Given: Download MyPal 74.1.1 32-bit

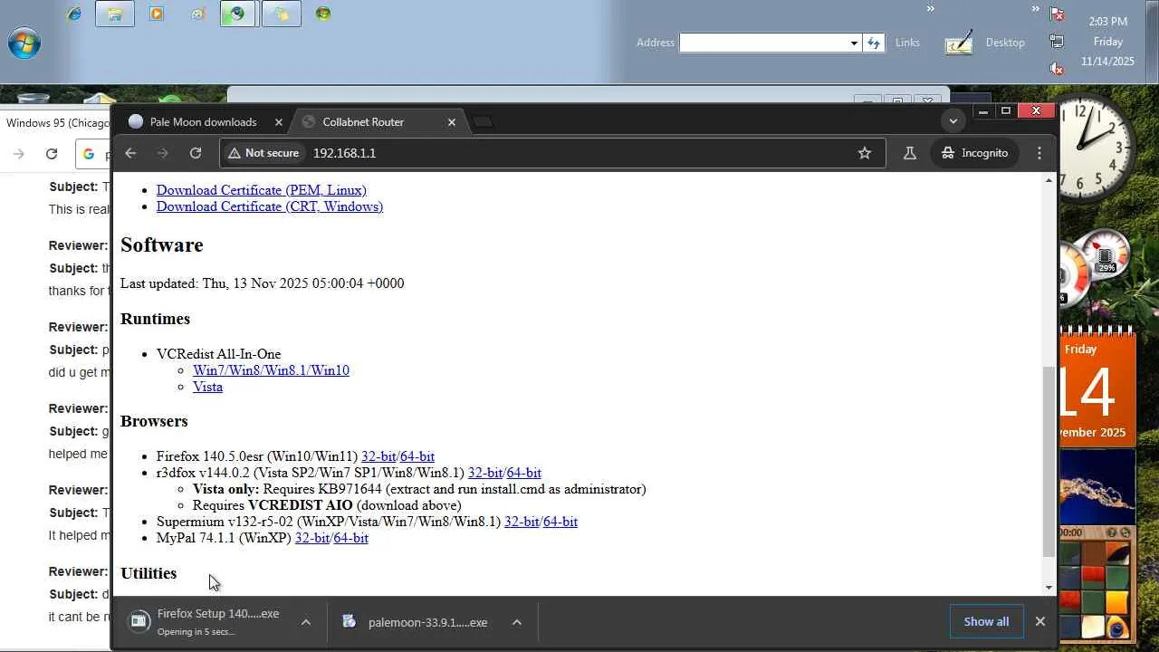Looking at the screenshot, I should point(312,538).
